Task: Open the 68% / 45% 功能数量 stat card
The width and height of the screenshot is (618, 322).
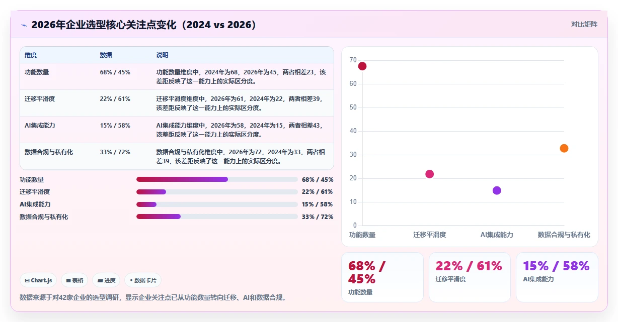Action: [382, 277]
